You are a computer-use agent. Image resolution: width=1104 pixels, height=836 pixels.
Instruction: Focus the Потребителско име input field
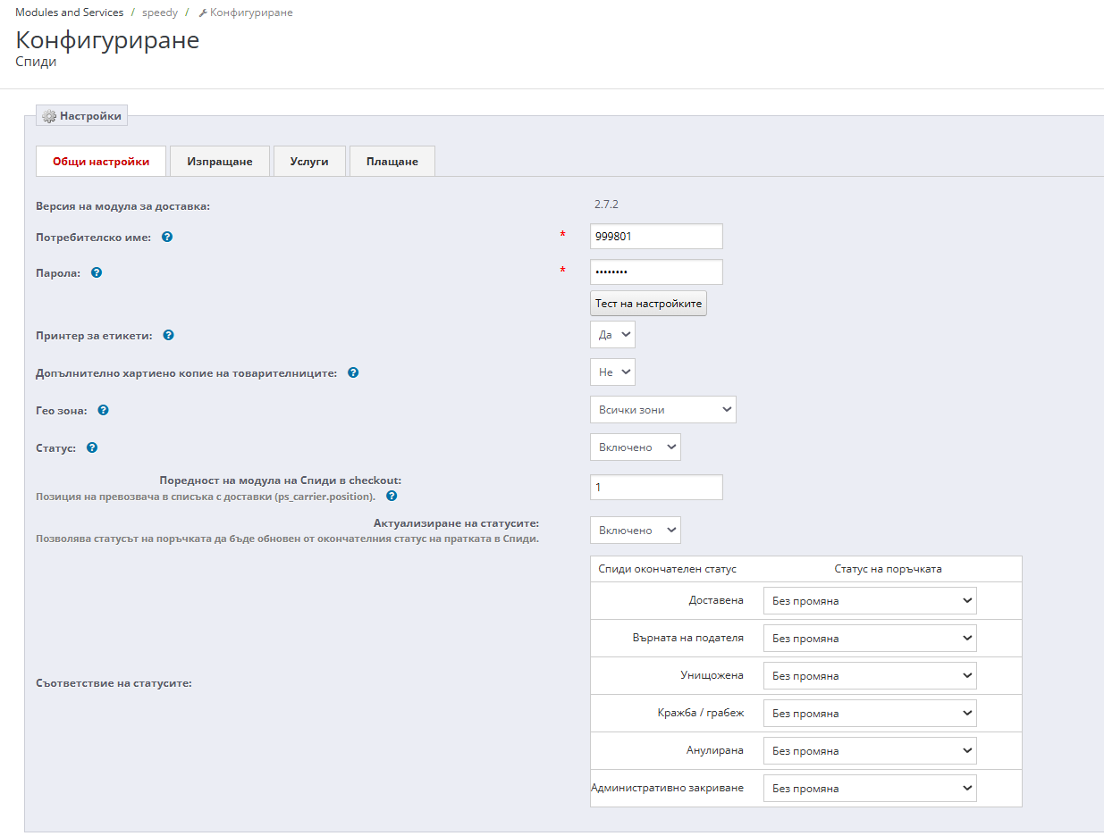(656, 237)
